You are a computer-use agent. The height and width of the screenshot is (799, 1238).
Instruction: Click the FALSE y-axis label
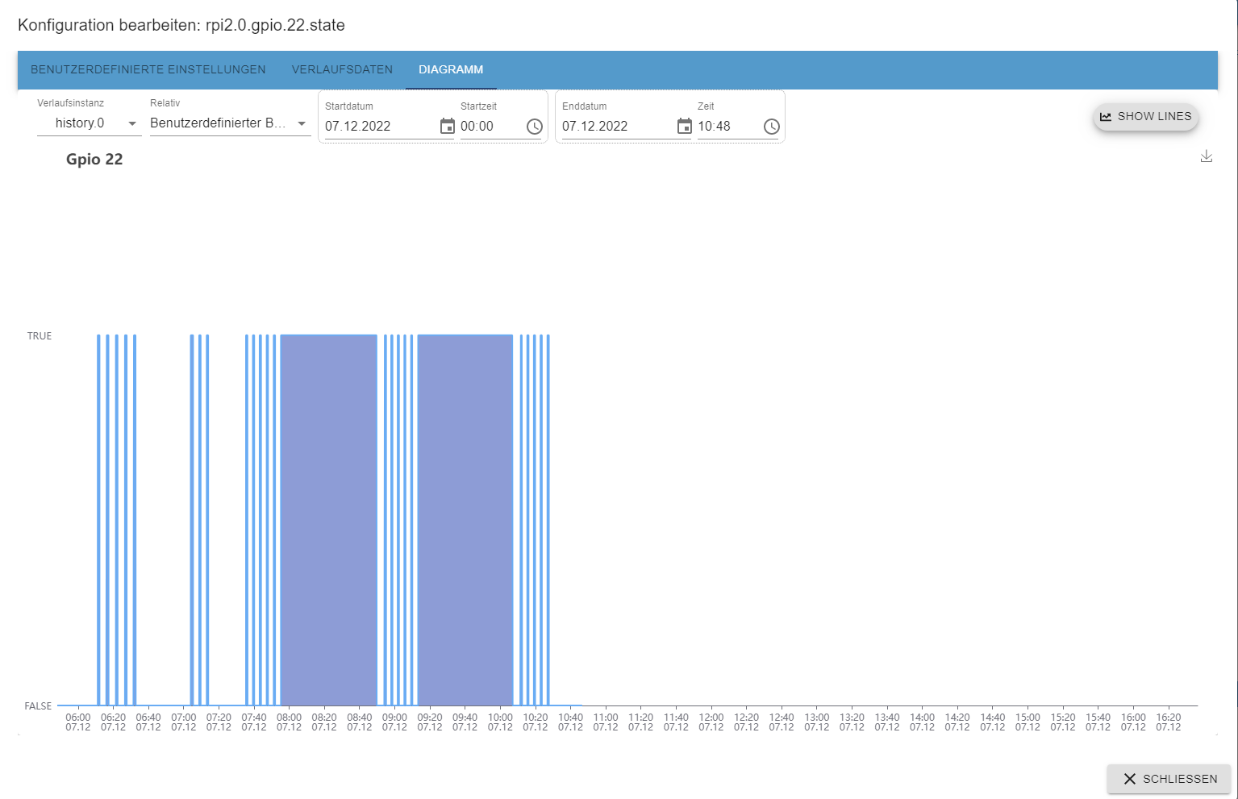click(x=38, y=706)
